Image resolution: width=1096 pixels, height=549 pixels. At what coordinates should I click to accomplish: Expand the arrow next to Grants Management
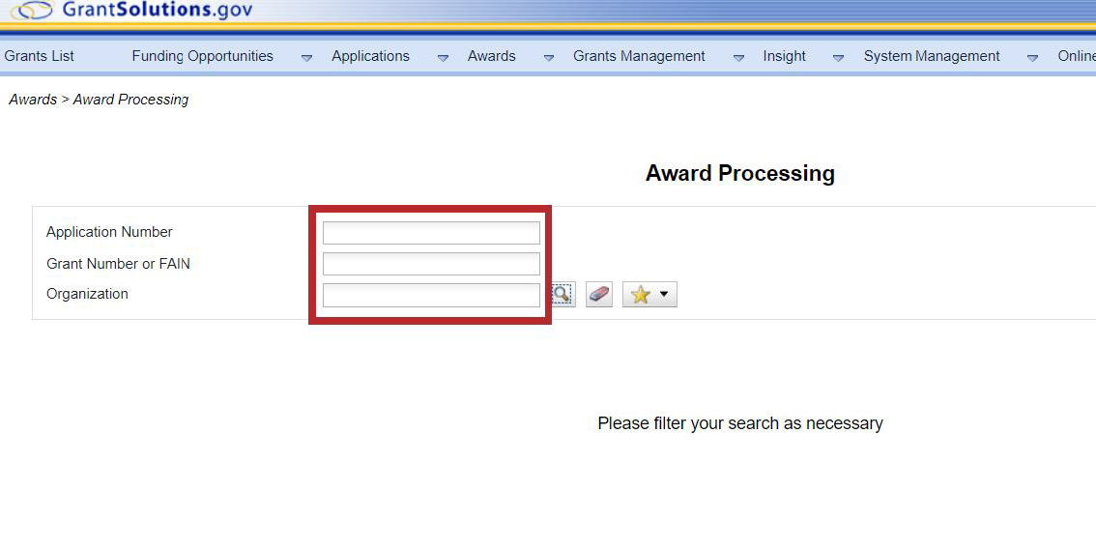(x=738, y=57)
